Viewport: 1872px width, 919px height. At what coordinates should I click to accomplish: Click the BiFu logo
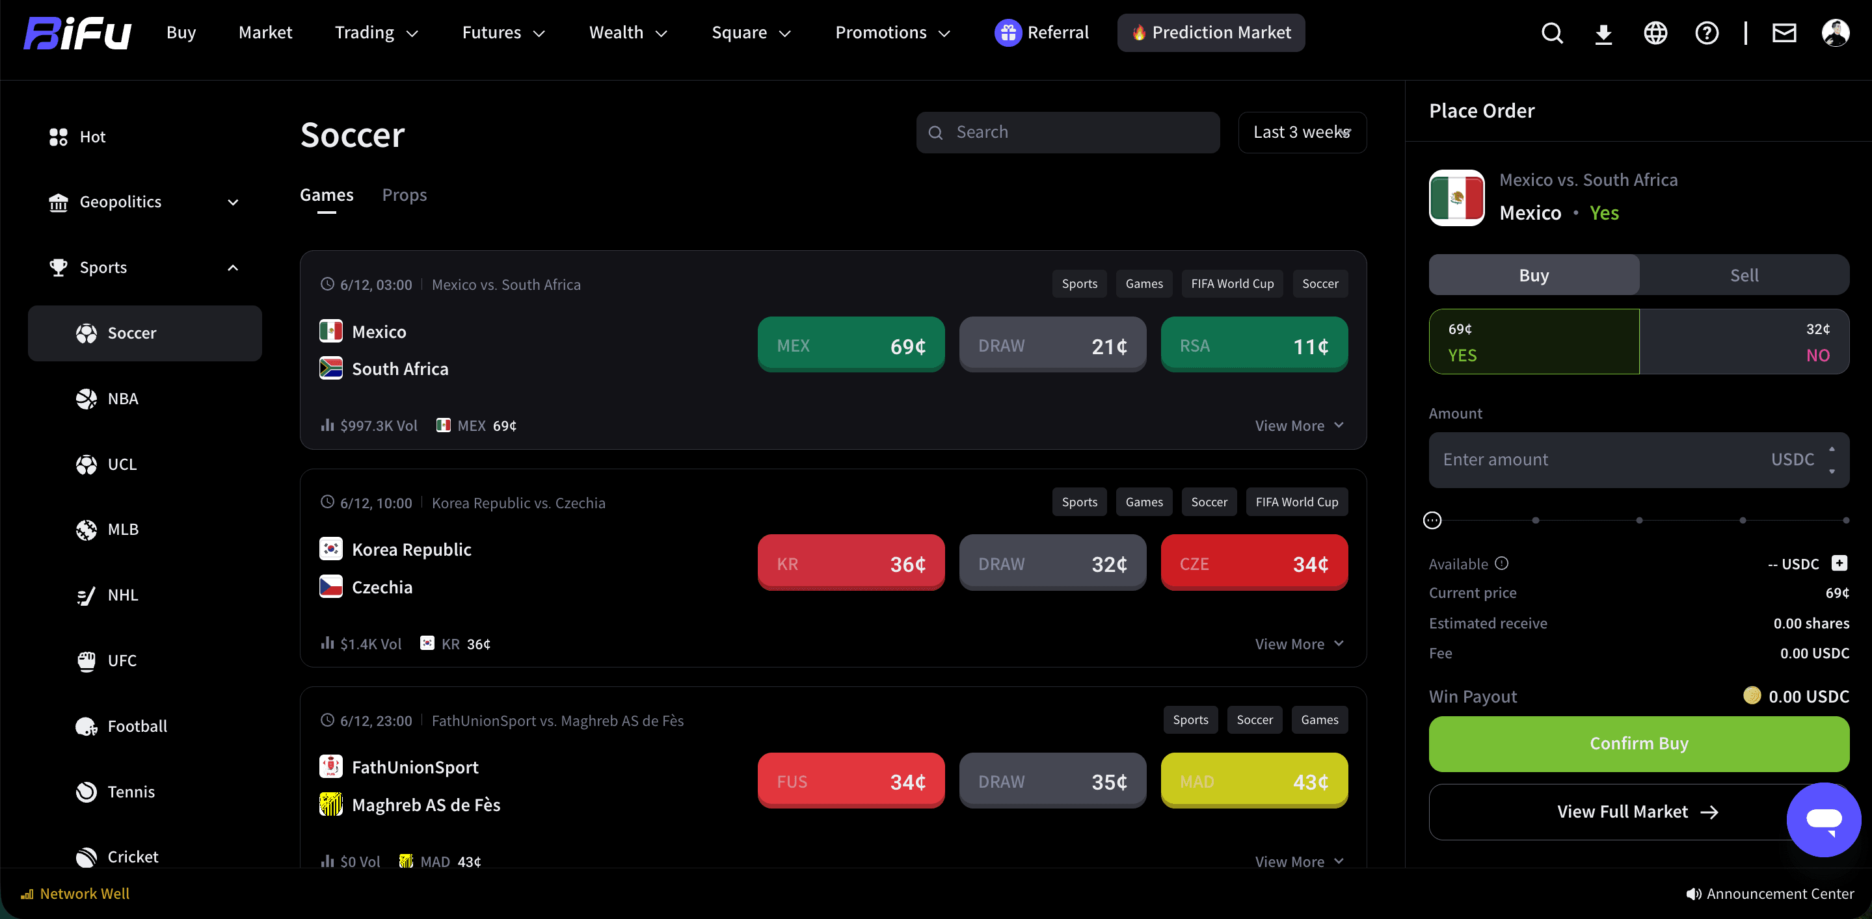point(77,32)
